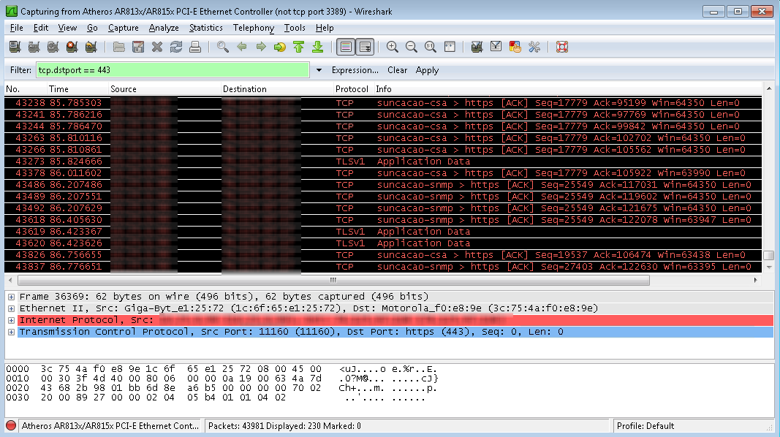Open preferences tools icon
This screenshot has width=780, height=437.
pos(534,47)
